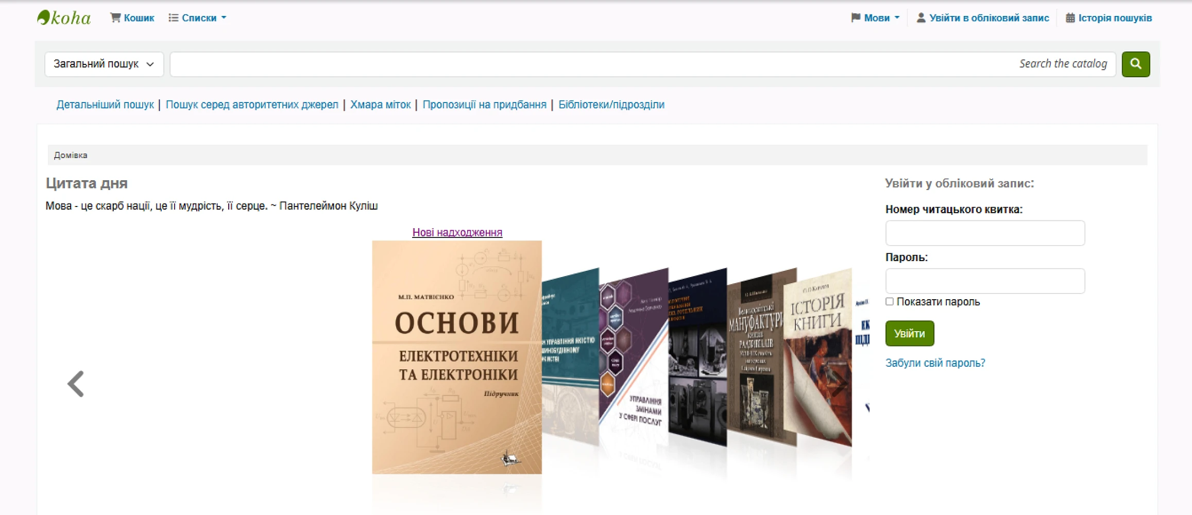Expand the Списки lists dropdown

[x=198, y=18]
